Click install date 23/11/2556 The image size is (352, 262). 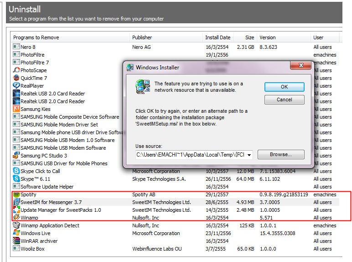coord(218,233)
